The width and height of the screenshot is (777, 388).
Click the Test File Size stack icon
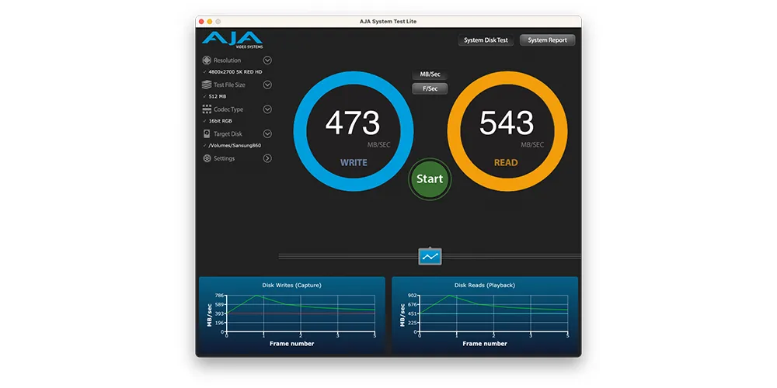(x=207, y=85)
